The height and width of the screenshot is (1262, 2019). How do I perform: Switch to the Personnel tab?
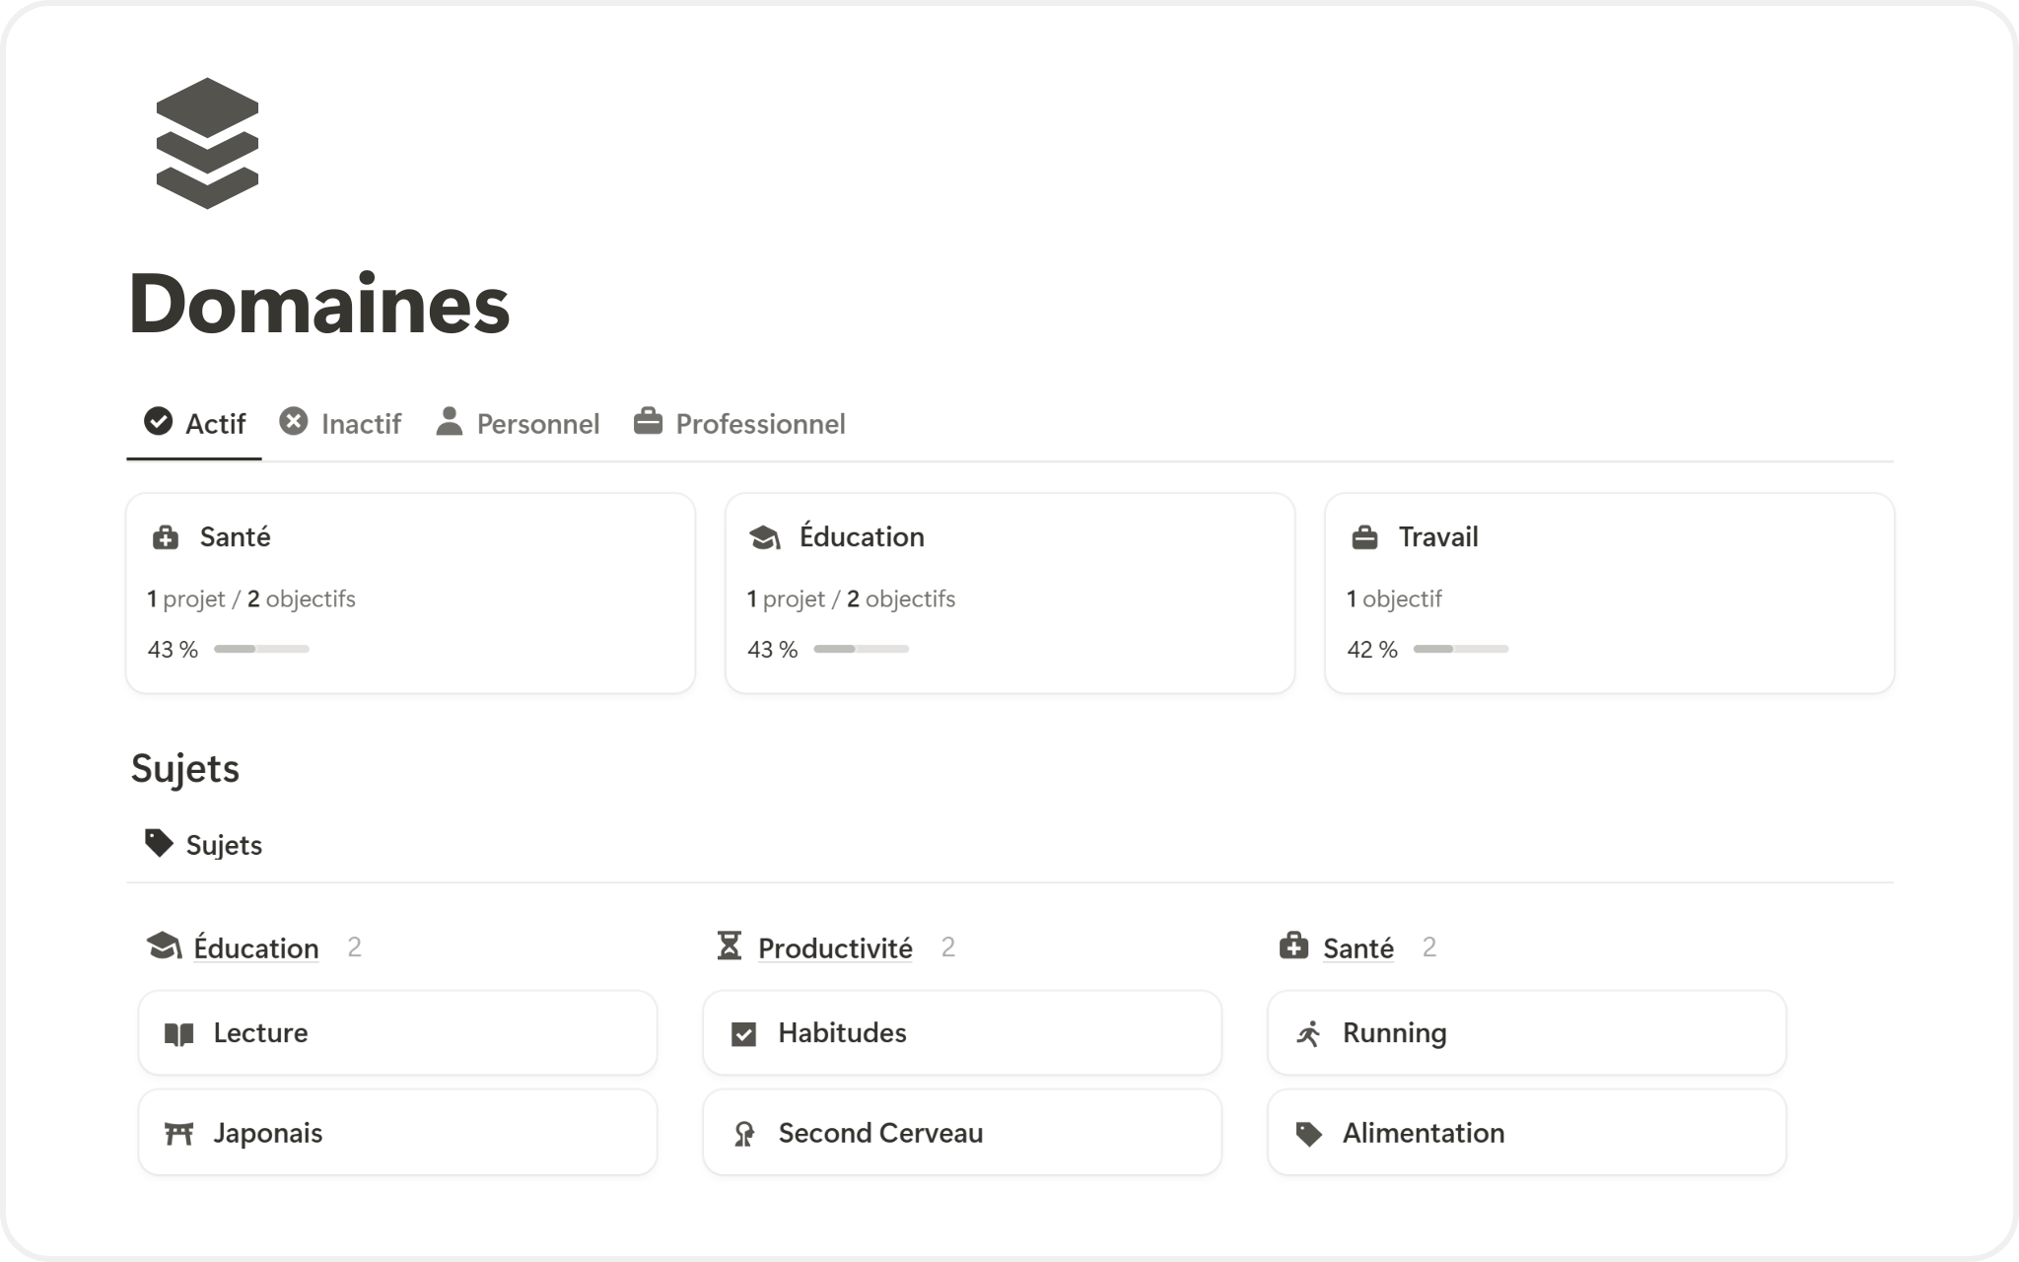(x=519, y=424)
